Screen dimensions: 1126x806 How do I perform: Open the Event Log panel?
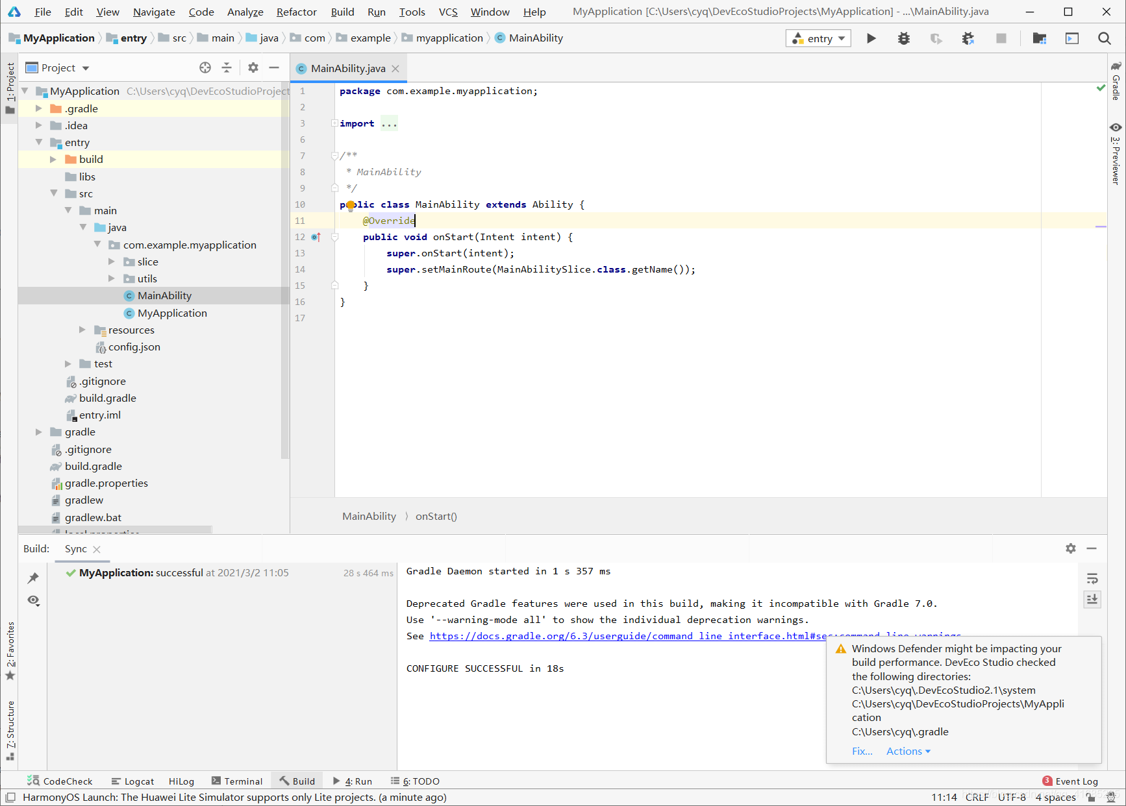click(x=1070, y=781)
